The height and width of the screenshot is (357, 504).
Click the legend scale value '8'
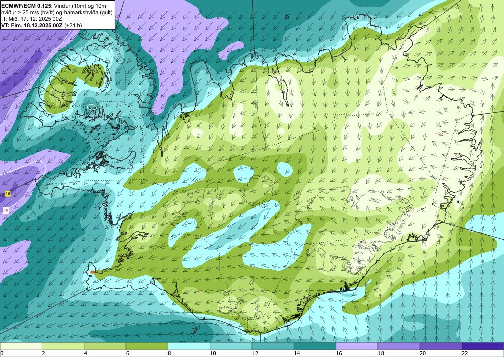coord(169,353)
